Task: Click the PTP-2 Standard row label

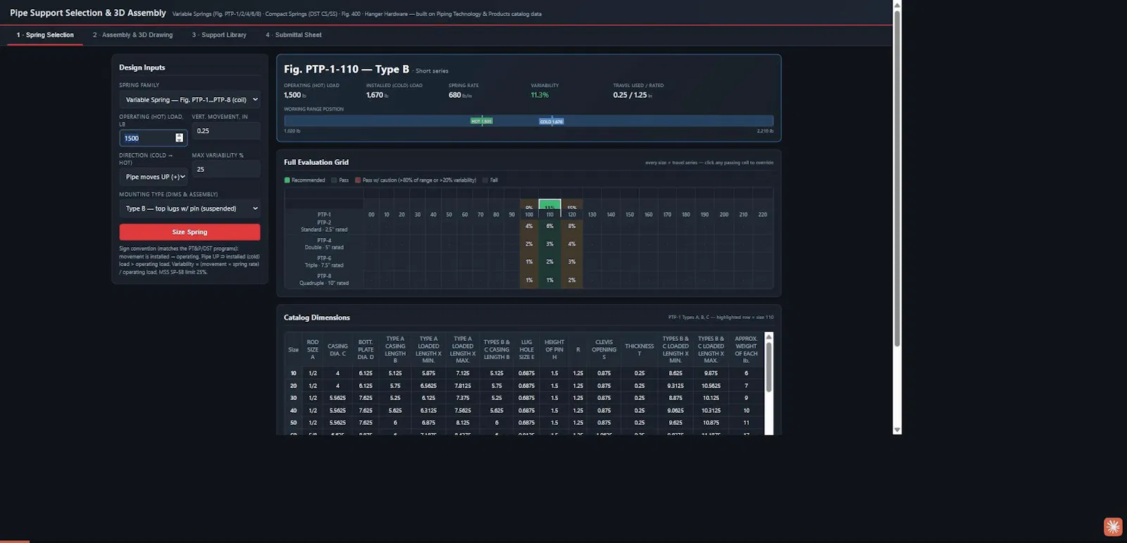Action: click(324, 226)
